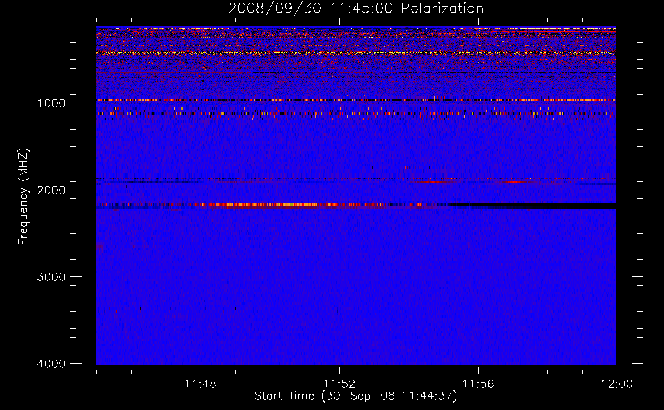This screenshot has height=410, width=664.
Task: Click the 11:56 time tick label
Action: [x=478, y=384]
